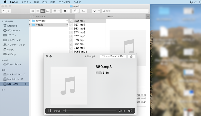This screenshot has width=201, height=116.
Task: Click the Finder search field
Action: [x=126, y=11]
